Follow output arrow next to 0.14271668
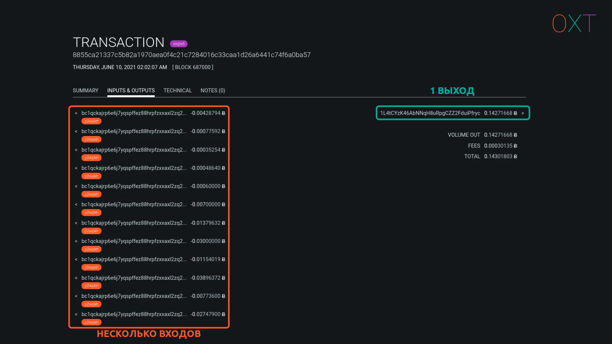This screenshot has height=344, width=612. click(x=523, y=113)
